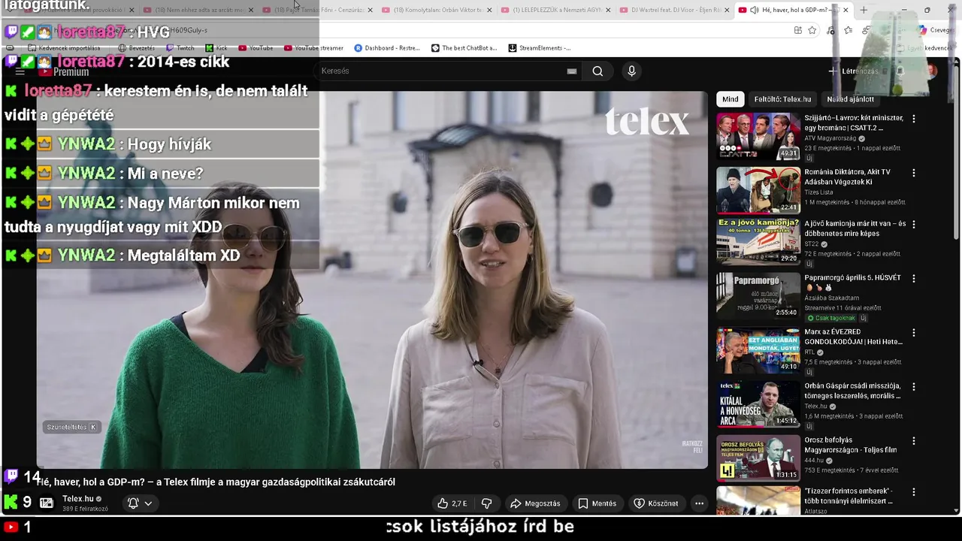Expand notification settings dropdown chevron
962x541 pixels.
coord(148,503)
